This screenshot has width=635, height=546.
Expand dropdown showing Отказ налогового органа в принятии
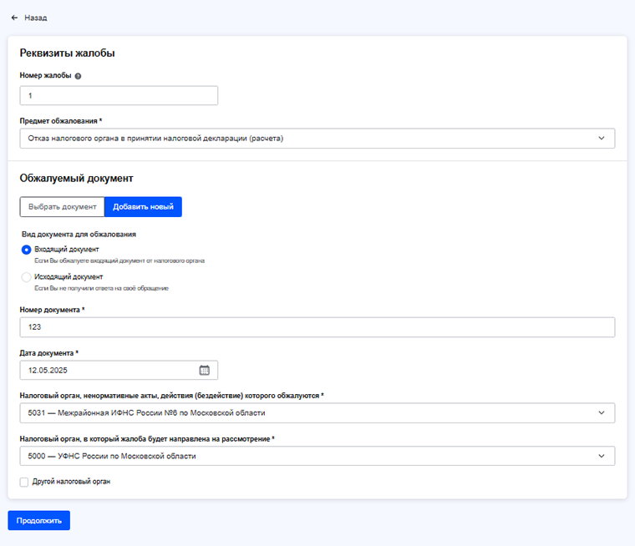coord(309,139)
